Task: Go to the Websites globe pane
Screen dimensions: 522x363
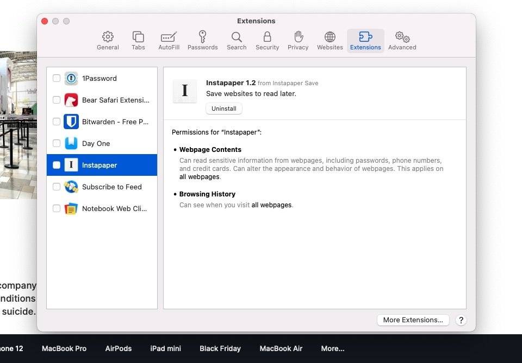Action: [x=330, y=41]
